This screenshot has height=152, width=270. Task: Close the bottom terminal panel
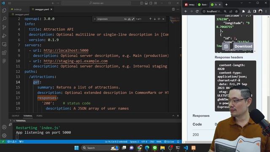178,116
